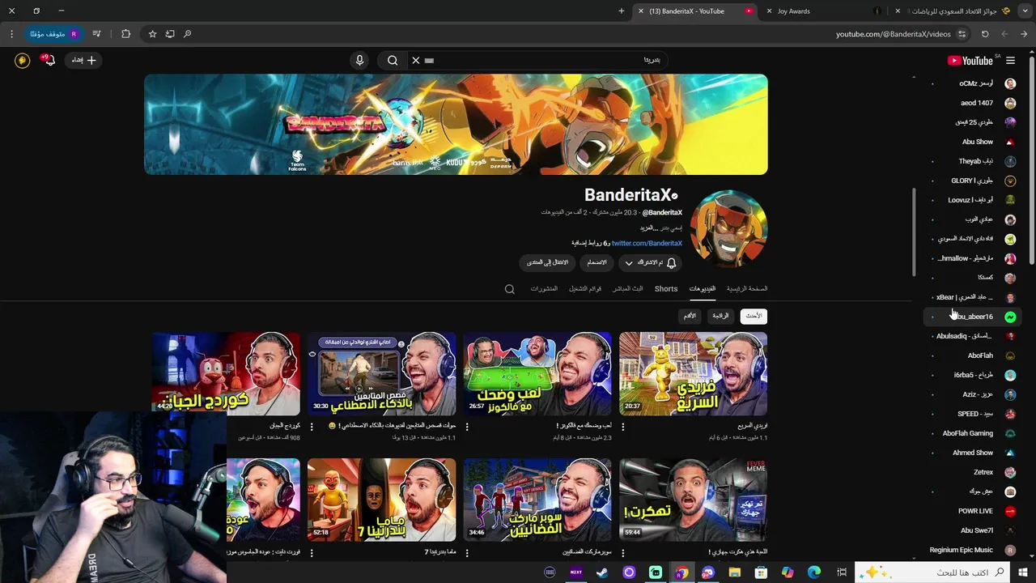The height and width of the screenshot is (583, 1036).
Task: Open the account avatar menu in YouTube header
Action: (22, 60)
